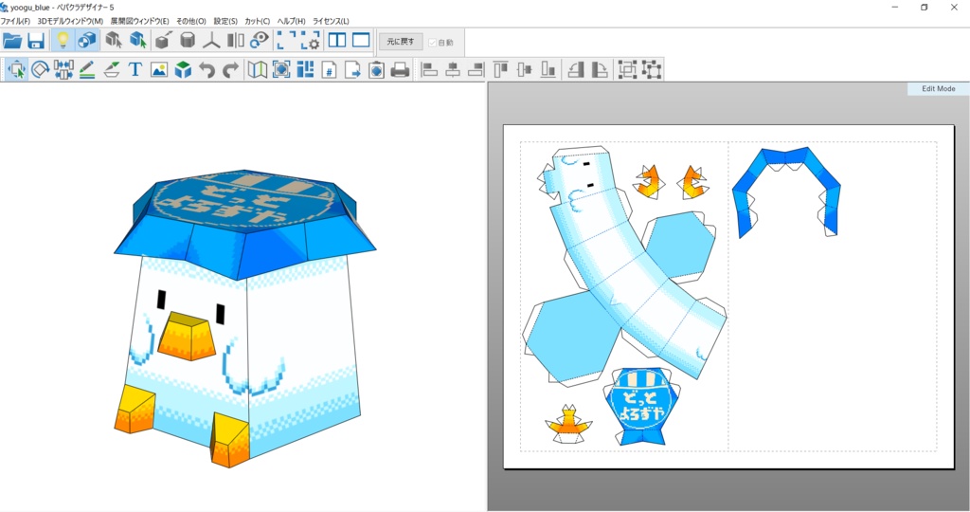The height and width of the screenshot is (512, 970).
Task: Align parts right icon
Action: pos(476,69)
